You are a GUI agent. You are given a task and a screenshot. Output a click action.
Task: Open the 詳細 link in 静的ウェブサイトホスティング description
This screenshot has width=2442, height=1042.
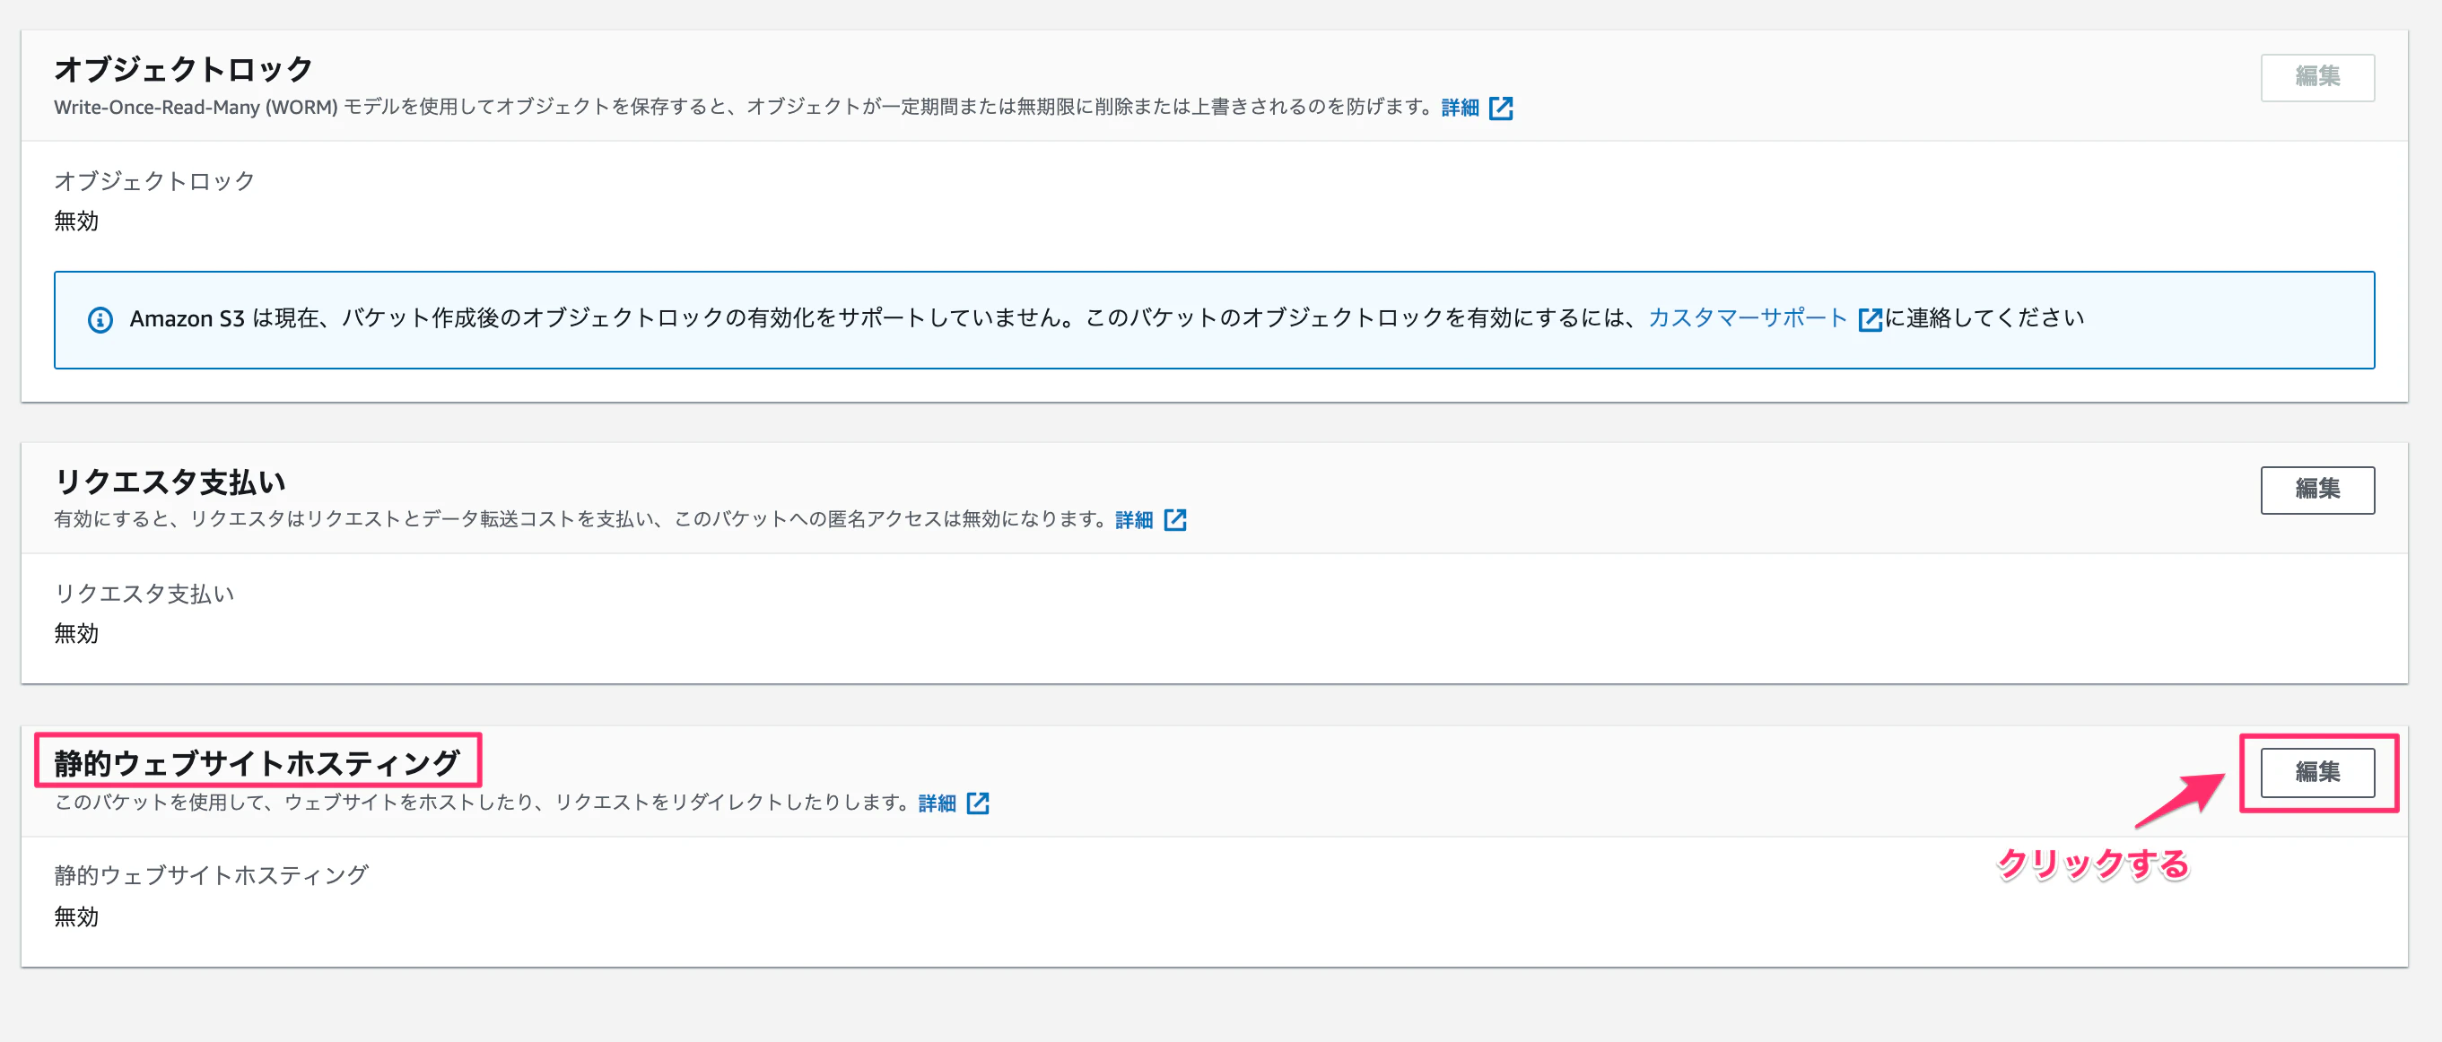click(937, 803)
